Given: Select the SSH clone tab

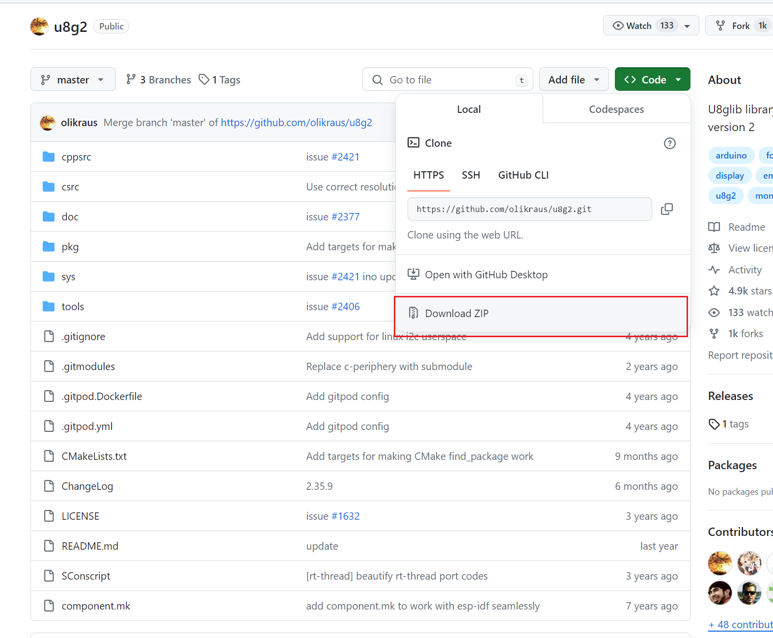Looking at the screenshot, I should coord(470,175).
